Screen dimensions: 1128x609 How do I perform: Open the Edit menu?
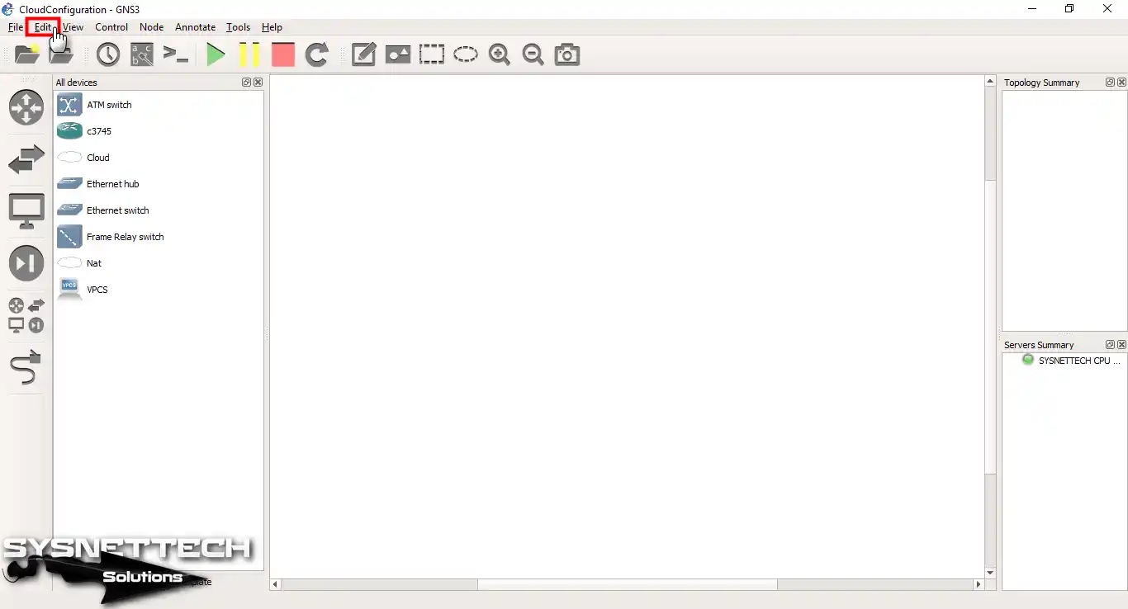43,27
